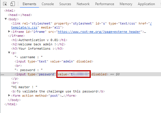Select the input type text admin line
161x113 pixels.
tap(54, 61)
